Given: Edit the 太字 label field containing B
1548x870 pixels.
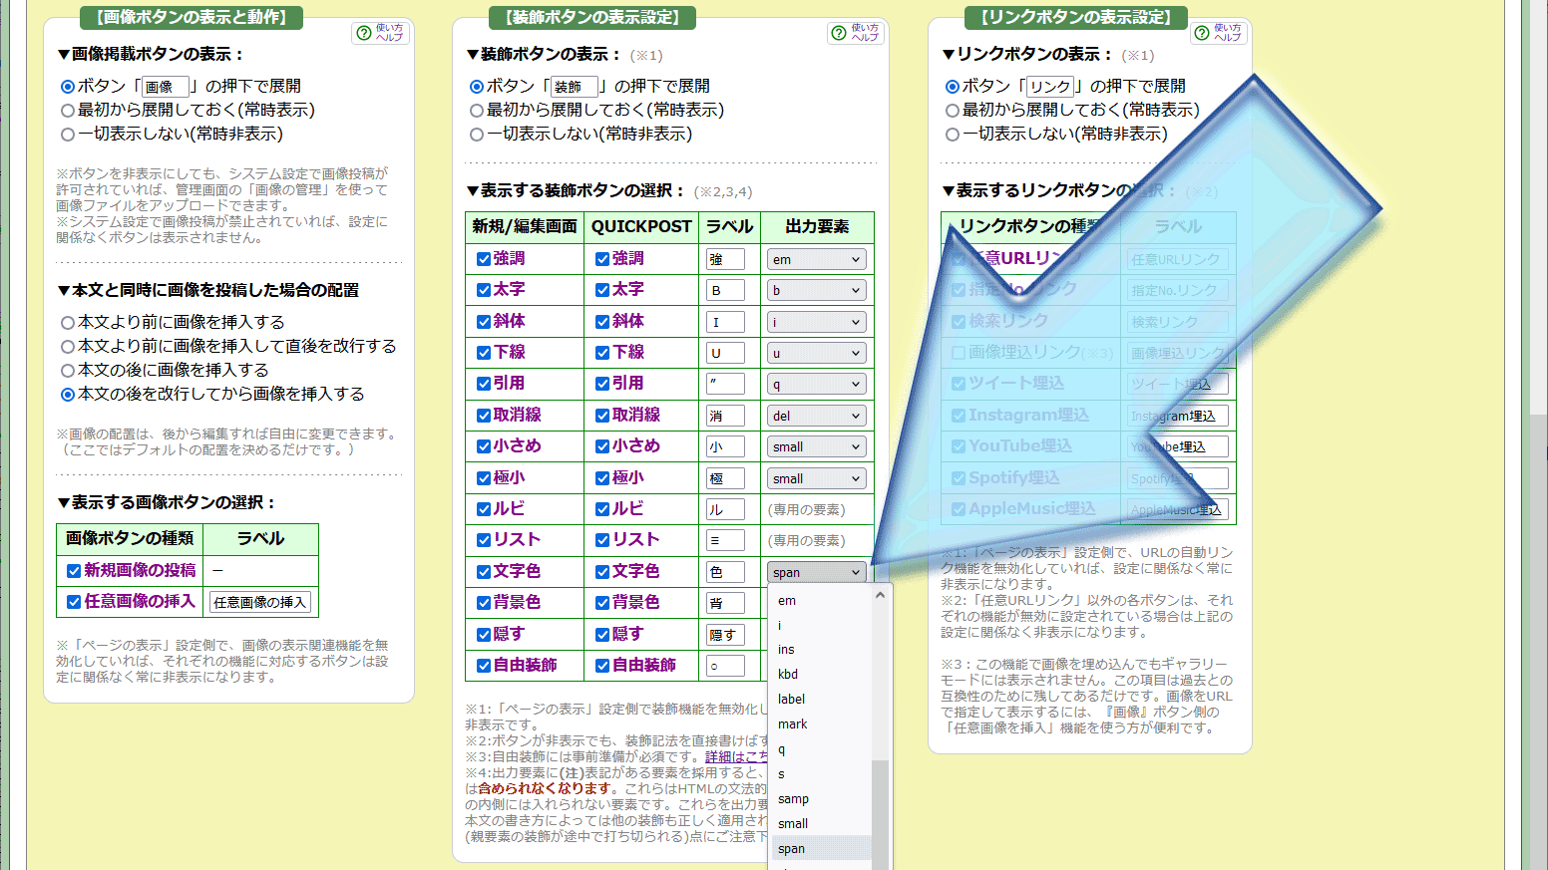Looking at the screenshot, I should click(x=725, y=290).
